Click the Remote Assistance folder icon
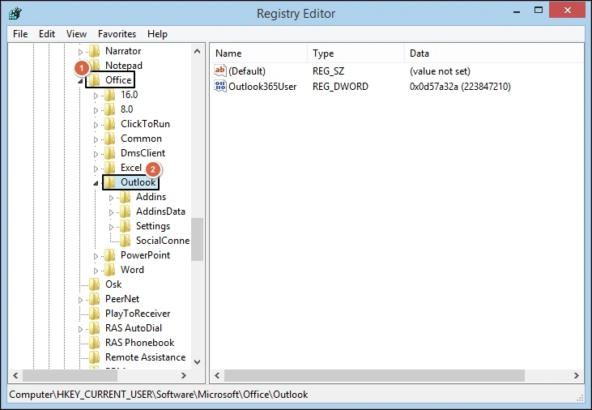Screen dimensions: 592x410 (94, 357)
